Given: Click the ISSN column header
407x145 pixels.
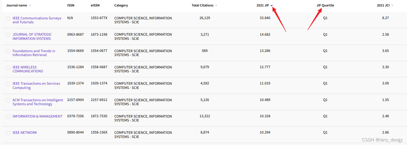Looking at the screenshot, I should point(71,5).
